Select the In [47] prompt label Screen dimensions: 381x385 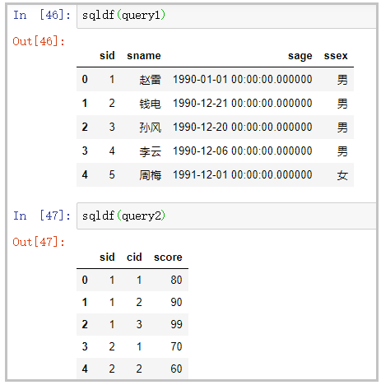pyautogui.click(x=42, y=216)
